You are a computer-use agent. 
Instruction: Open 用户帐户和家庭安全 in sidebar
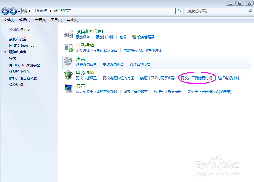[x=25, y=65]
